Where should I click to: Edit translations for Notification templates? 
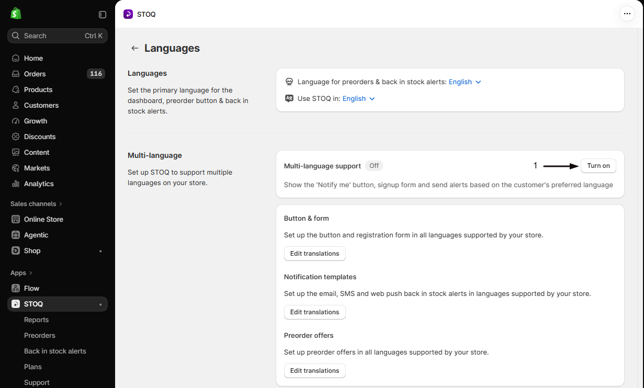(x=315, y=312)
